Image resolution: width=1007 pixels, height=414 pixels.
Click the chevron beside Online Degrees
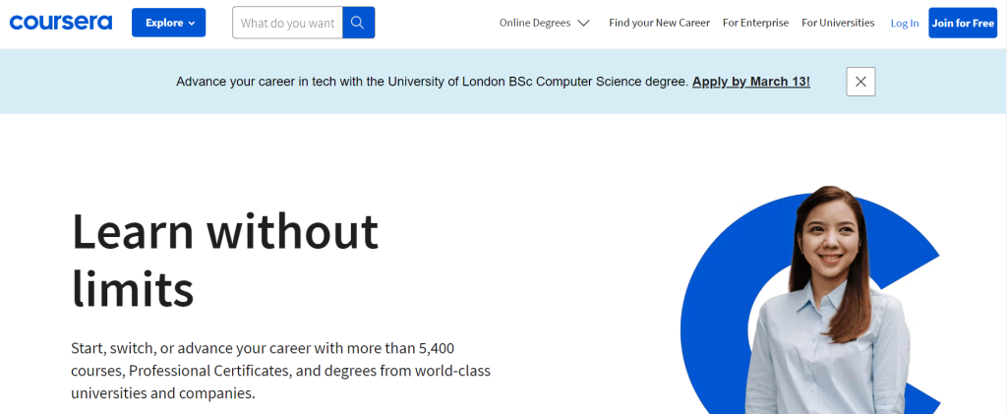click(x=584, y=23)
